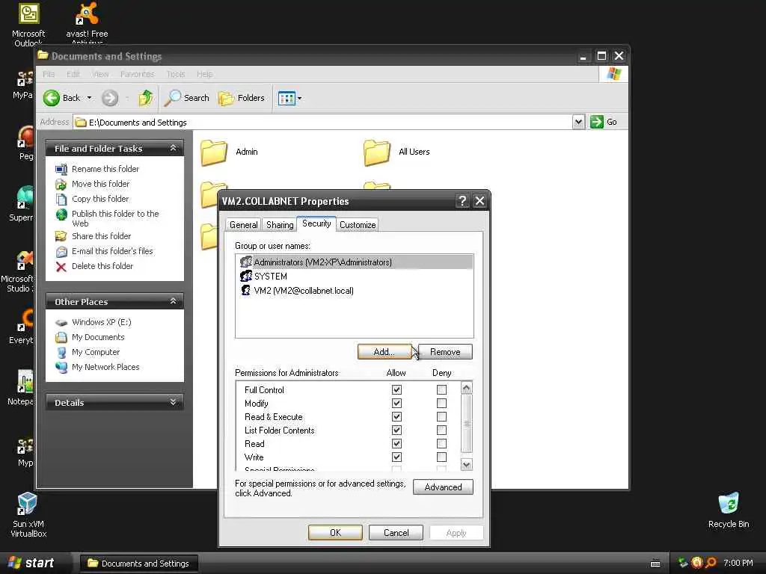Click Move this folder task

[x=101, y=184]
